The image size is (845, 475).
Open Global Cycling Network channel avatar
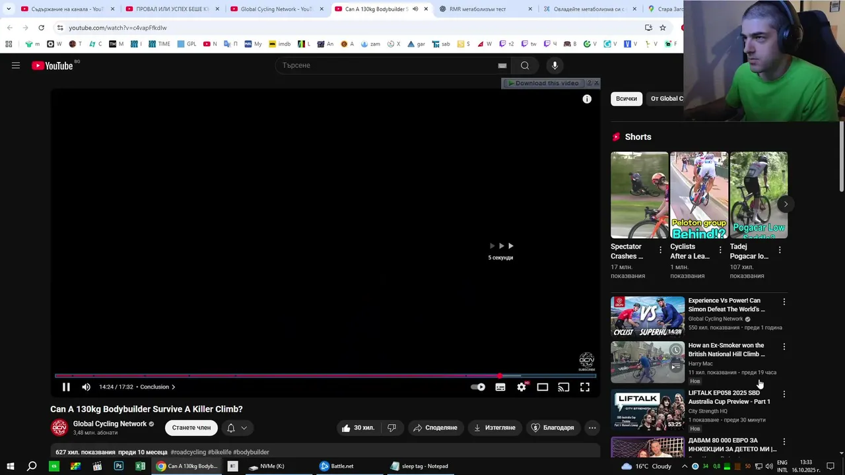coord(59,427)
